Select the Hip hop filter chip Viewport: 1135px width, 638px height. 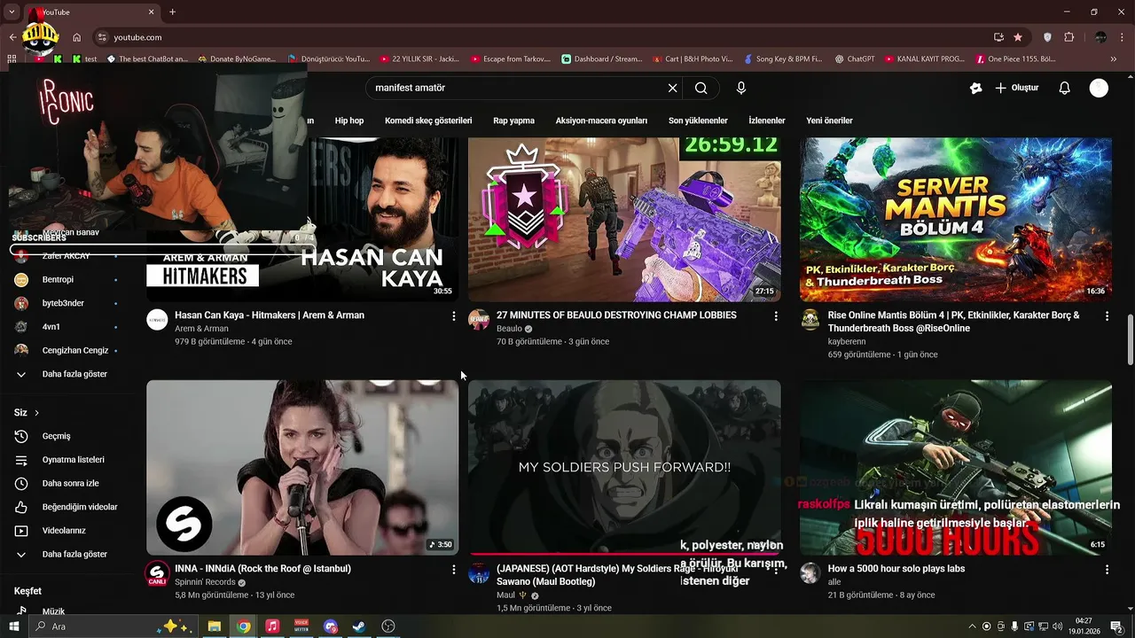tap(349, 121)
